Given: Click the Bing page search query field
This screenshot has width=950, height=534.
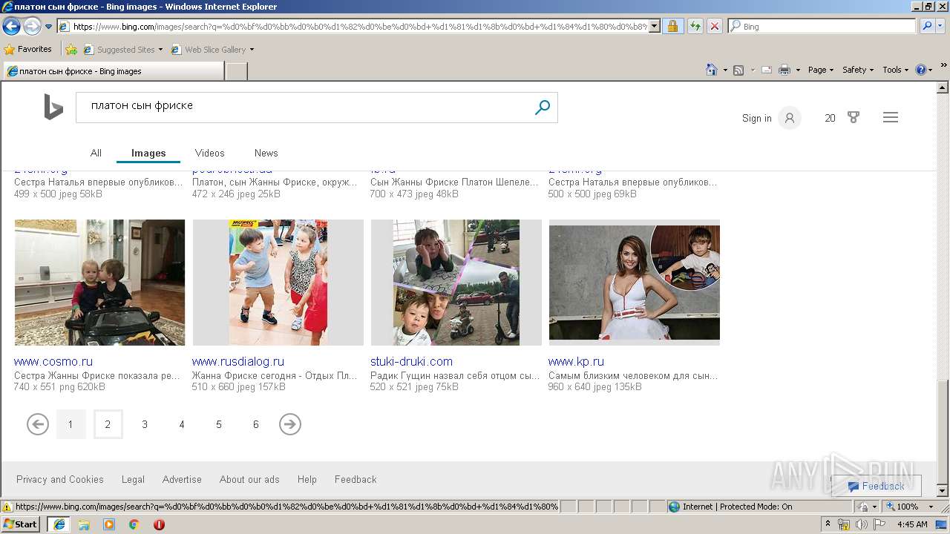Looking at the screenshot, I should (303, 107).
